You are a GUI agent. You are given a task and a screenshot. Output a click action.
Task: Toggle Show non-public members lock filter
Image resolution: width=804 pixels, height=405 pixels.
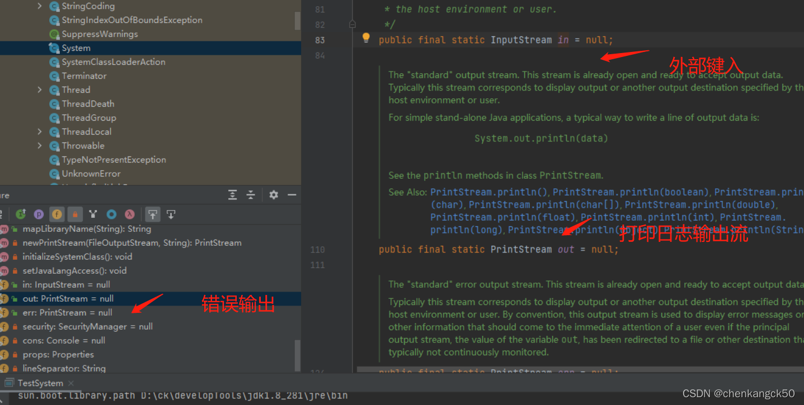74,214
